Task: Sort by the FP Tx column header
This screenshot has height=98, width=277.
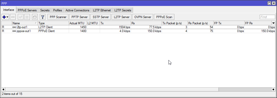Action: tap(229, 23)
